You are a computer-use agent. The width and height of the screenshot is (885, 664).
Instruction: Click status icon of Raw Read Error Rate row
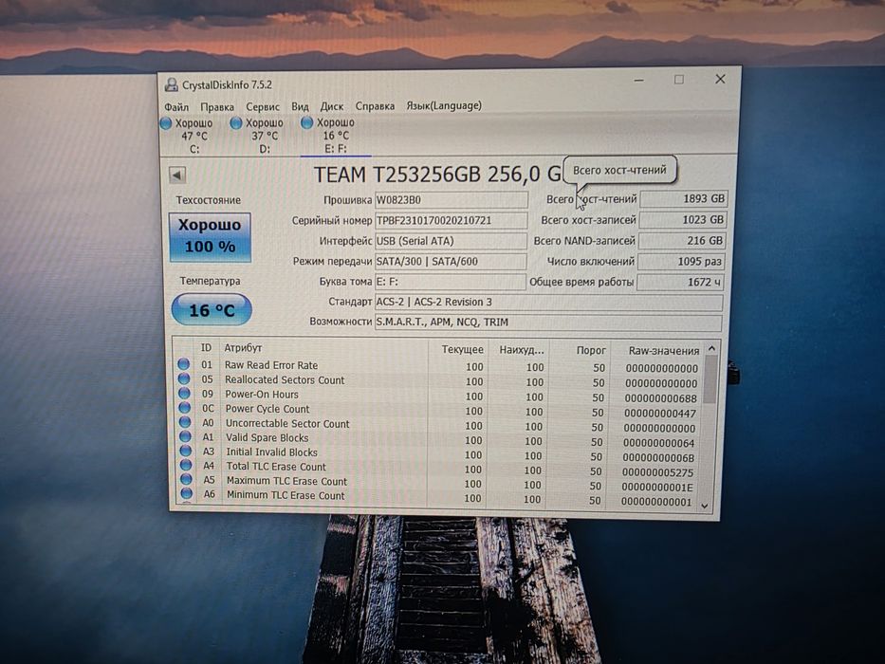click(x=183, y=364)
